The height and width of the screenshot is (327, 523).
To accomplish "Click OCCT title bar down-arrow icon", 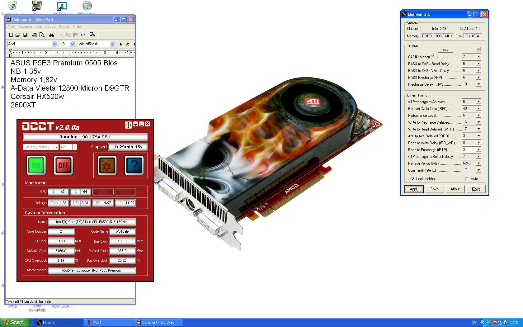I will tap(135, 124).
